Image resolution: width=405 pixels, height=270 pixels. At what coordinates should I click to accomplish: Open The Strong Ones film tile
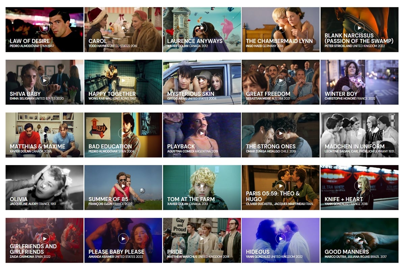coord(280,135)
